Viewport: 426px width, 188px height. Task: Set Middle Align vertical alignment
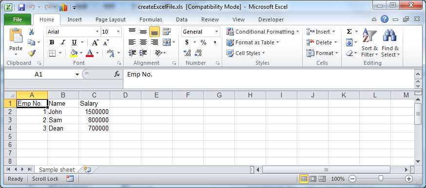[143, 32]
